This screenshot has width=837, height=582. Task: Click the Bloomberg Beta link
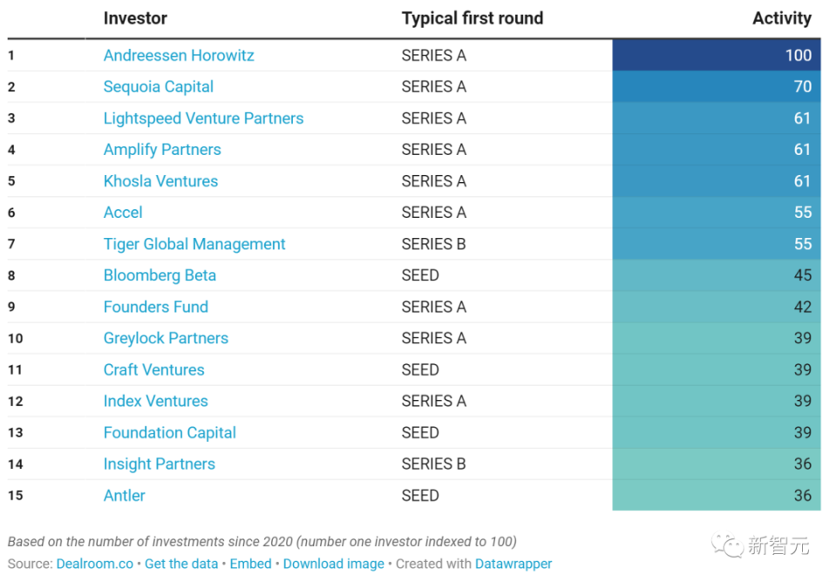(x=160, y=275)
